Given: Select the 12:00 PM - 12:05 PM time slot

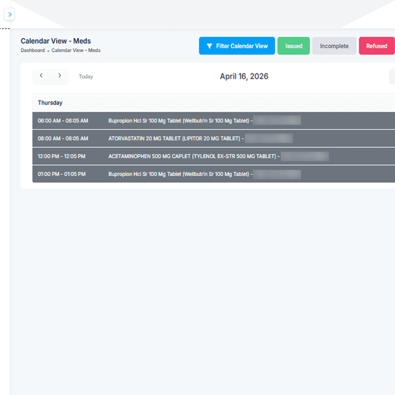Looking at the screenshot, I should coord(62,156).
